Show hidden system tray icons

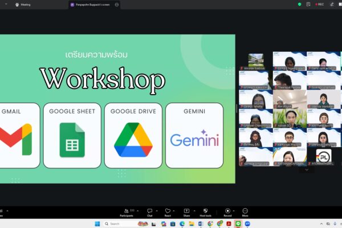321,223
